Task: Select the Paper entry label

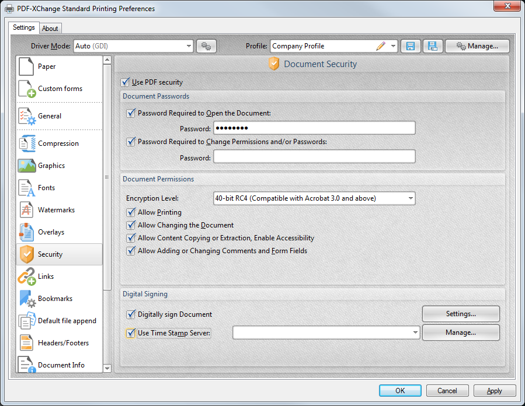Action: click(x=47, y=66)
